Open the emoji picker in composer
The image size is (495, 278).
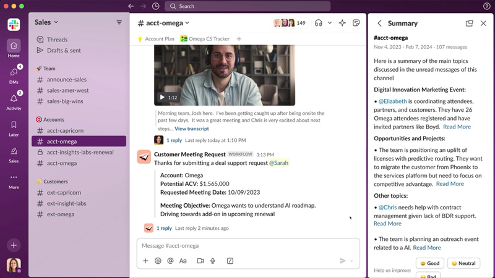point(158,261)
